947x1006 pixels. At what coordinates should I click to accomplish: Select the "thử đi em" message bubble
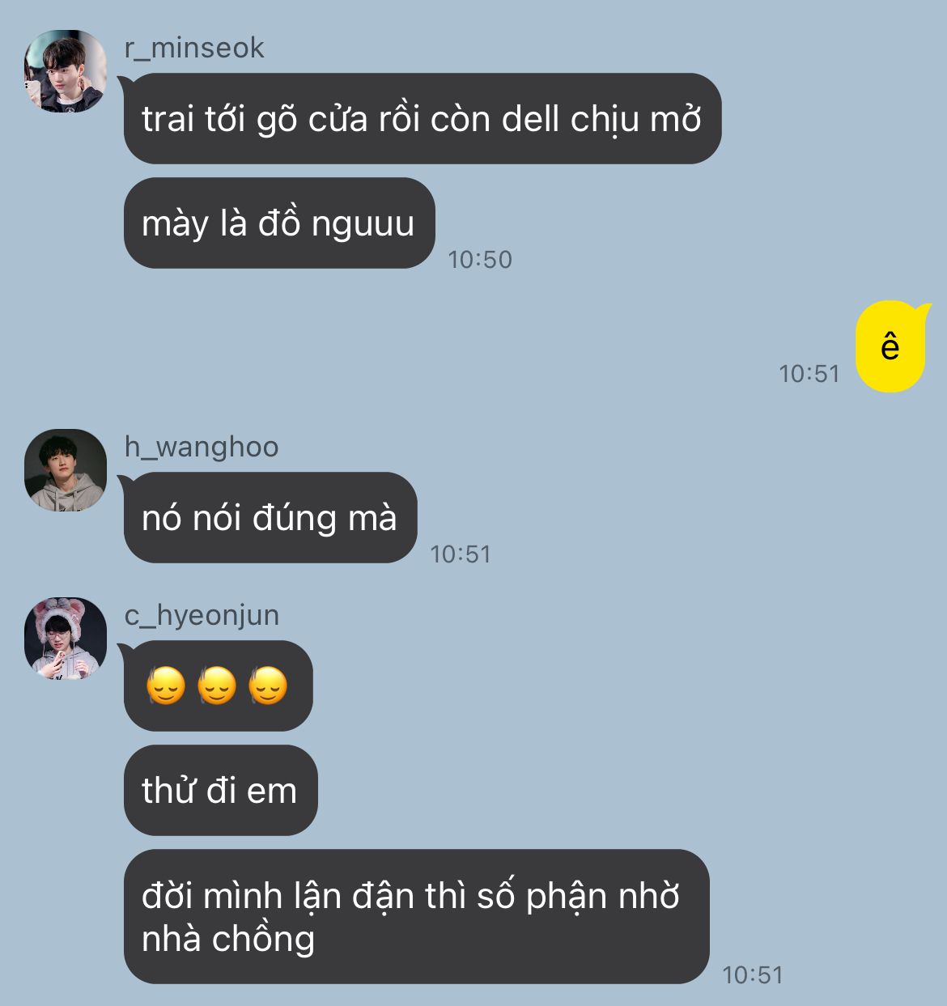pos(220,791)
